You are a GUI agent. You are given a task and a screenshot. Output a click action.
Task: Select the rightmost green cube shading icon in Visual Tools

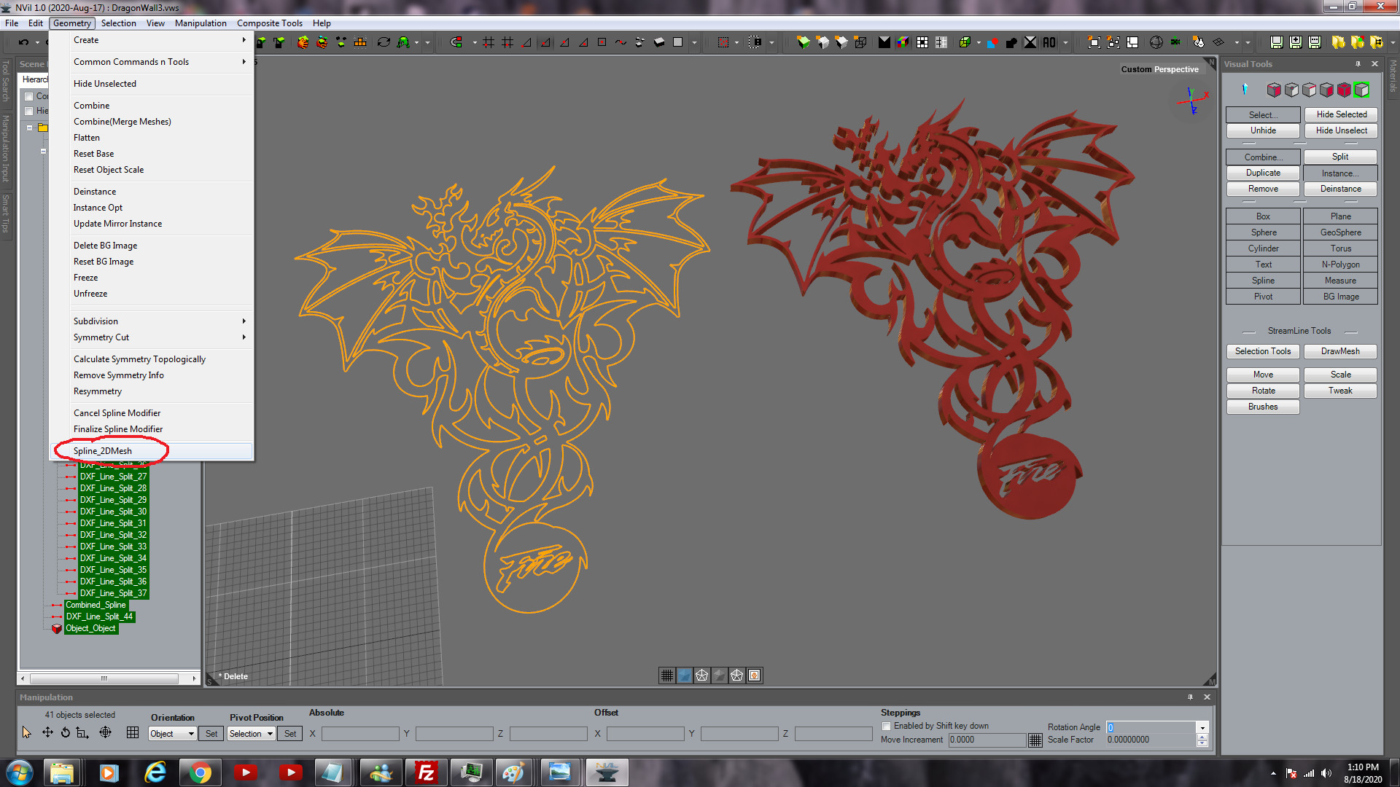pos(1361,90)
